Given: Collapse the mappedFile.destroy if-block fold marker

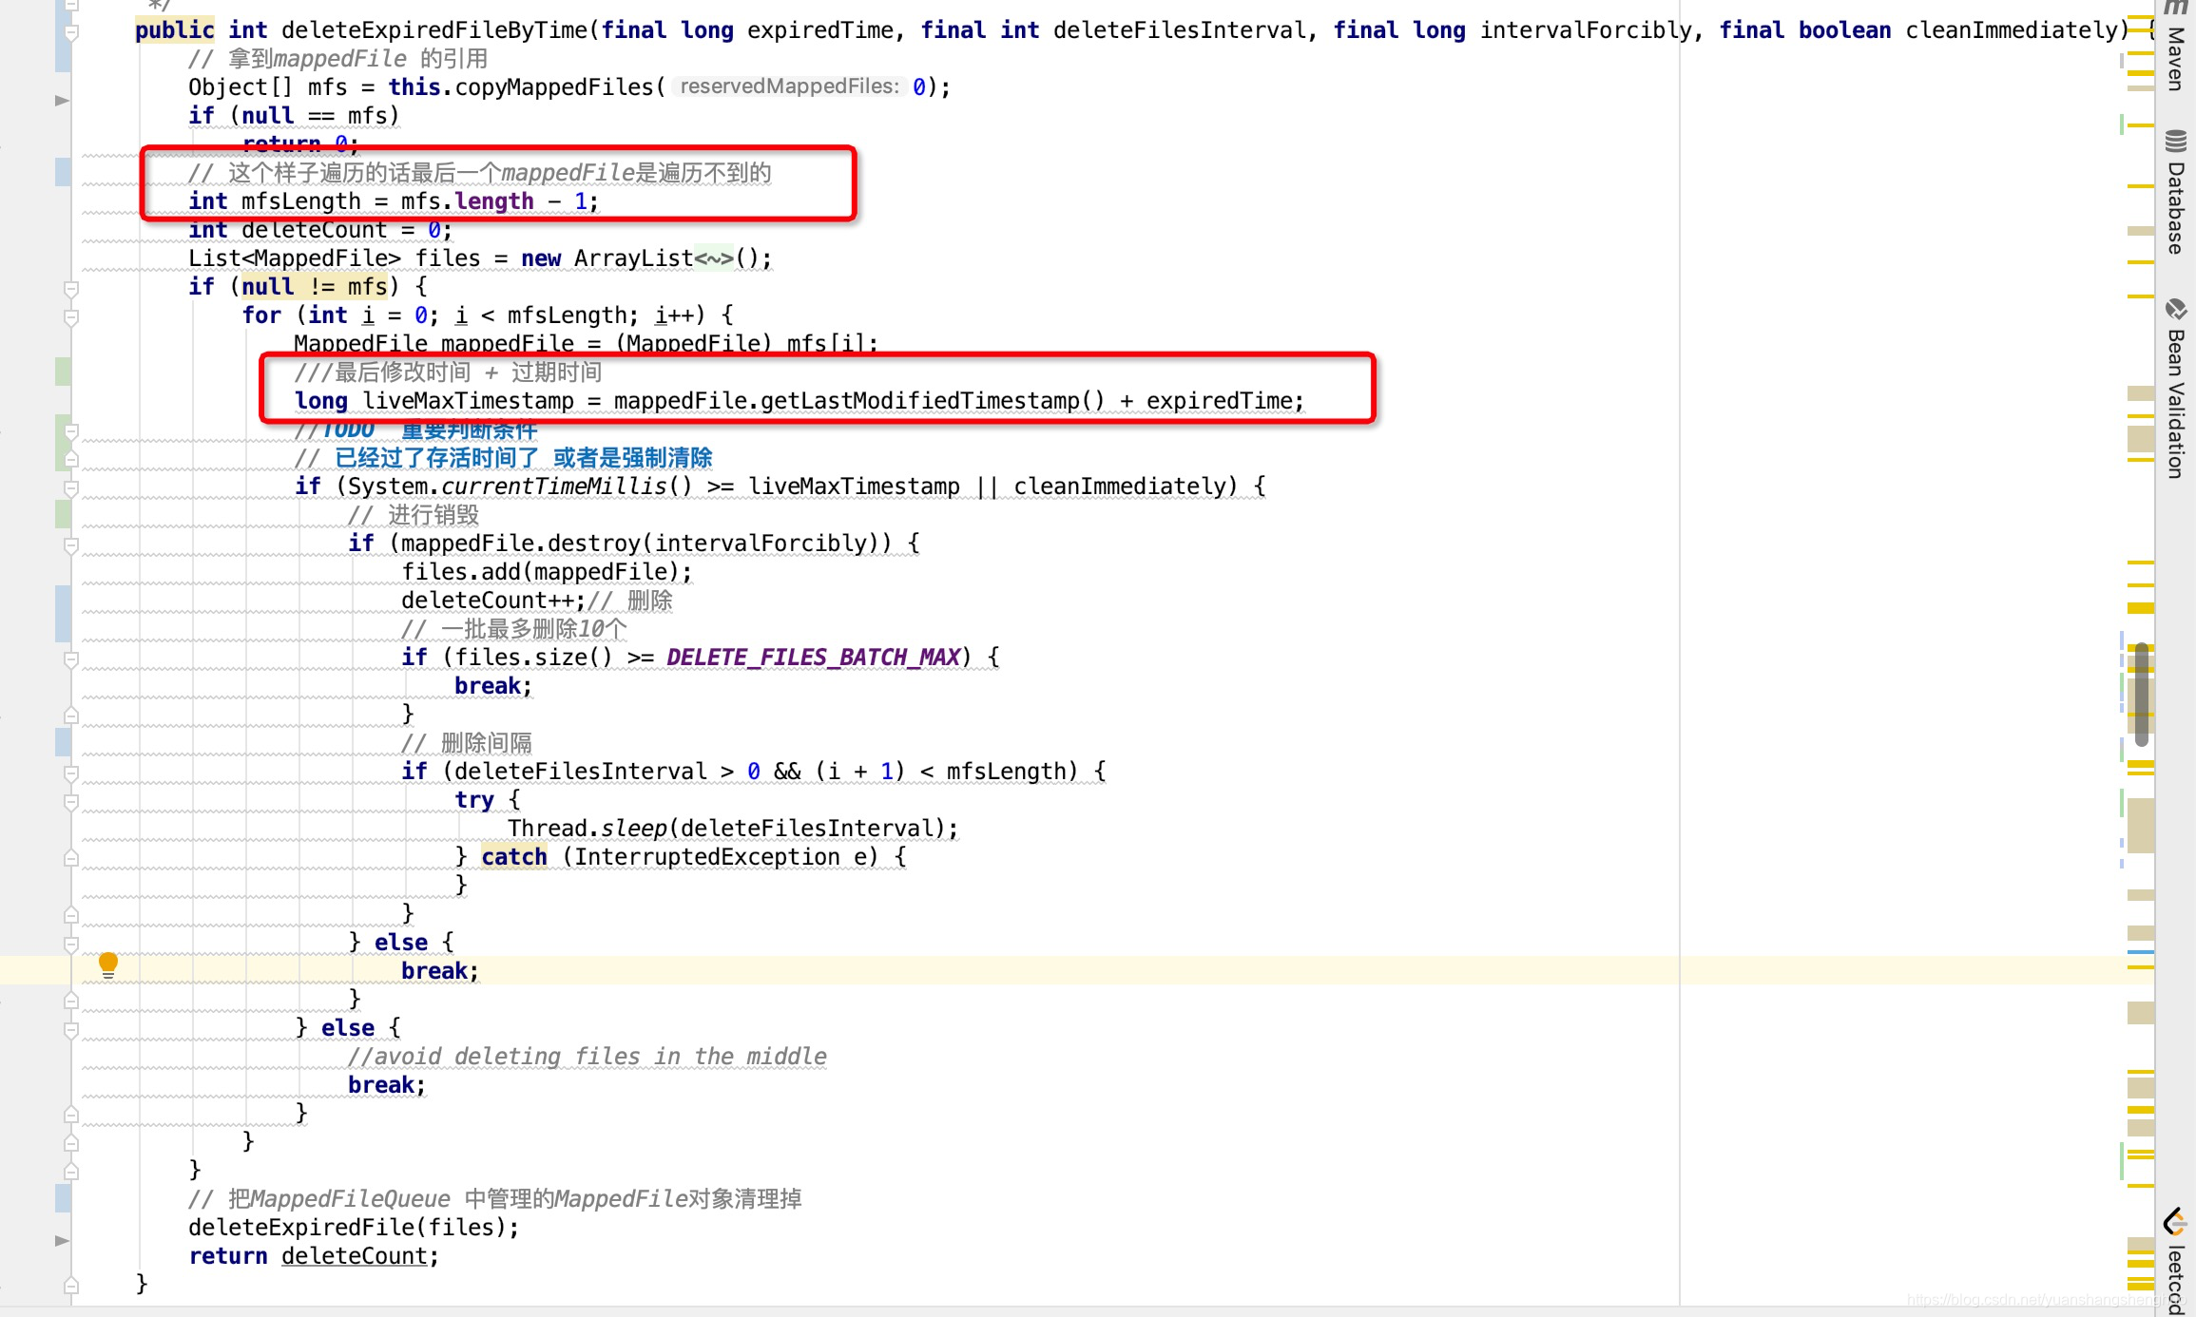Looking at the screenshot, I should click(71, 544).
